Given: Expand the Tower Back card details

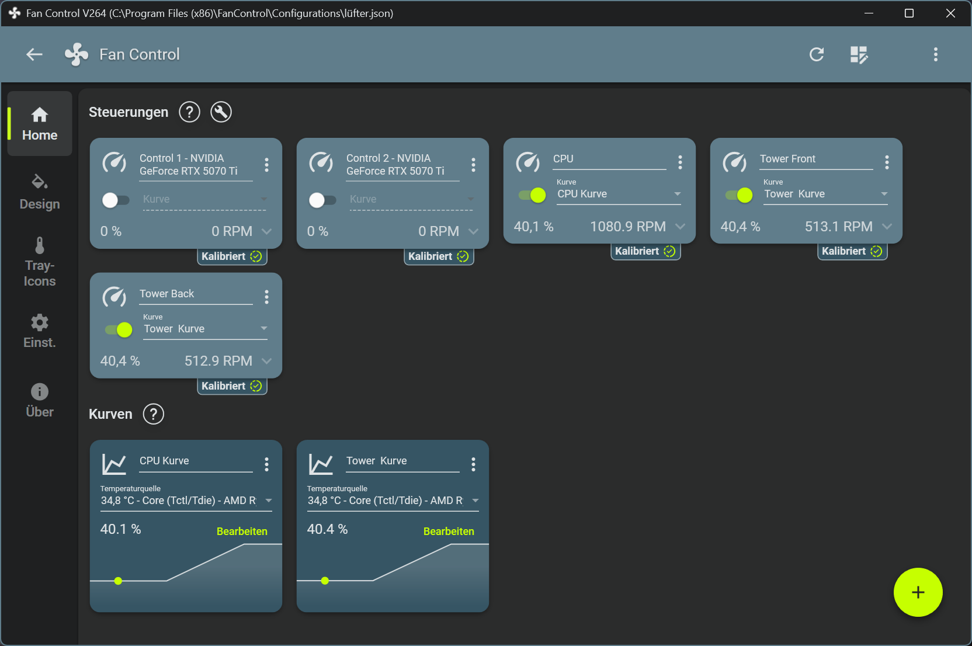Looking at the screenshot, I should (x=267, y=361).
